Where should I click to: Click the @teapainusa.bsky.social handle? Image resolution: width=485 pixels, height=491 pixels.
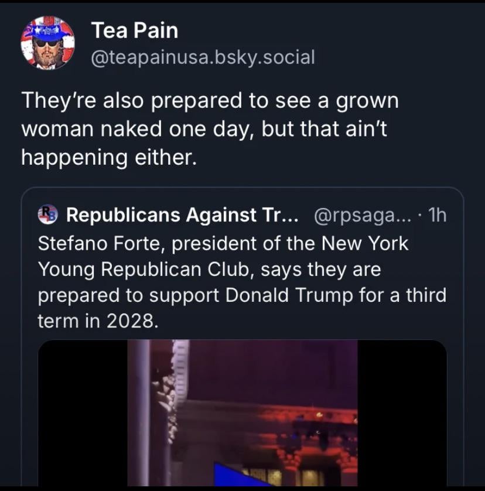pyautogui.click(x=203, y=57)
